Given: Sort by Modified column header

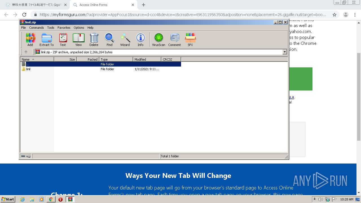Looking at the screenshot, I should [x=147, y=59].
